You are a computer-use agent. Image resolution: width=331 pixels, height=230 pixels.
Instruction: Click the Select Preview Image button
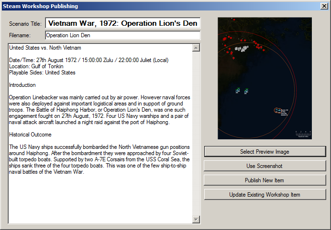point(265,152)
